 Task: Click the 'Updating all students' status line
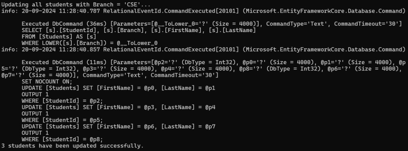click(x=76, y=5)
